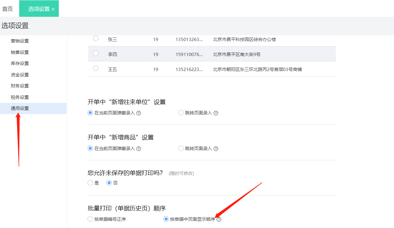Select 跳转页面录入 for 新增往来单位
Viewport: 394px width, 228px height.
tap(181, 113)
